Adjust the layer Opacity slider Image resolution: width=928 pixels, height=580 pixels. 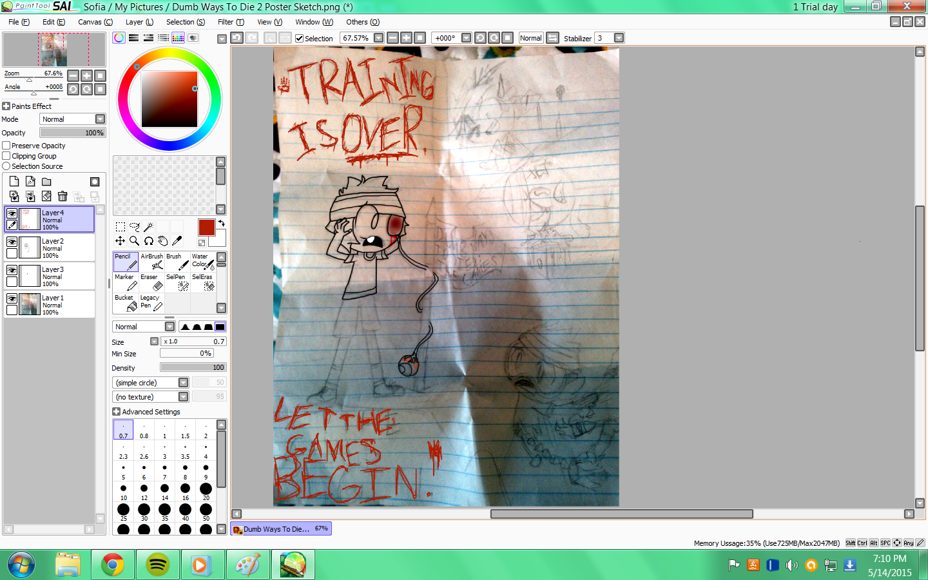[x=73, y=133]
